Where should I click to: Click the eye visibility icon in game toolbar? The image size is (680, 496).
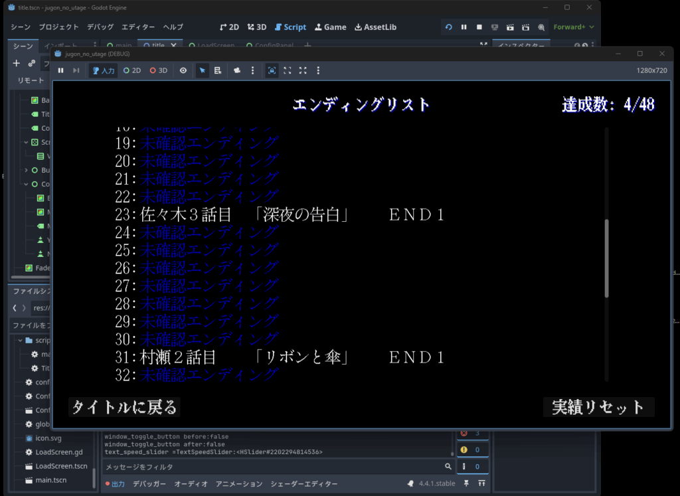(x=183, y=70)
